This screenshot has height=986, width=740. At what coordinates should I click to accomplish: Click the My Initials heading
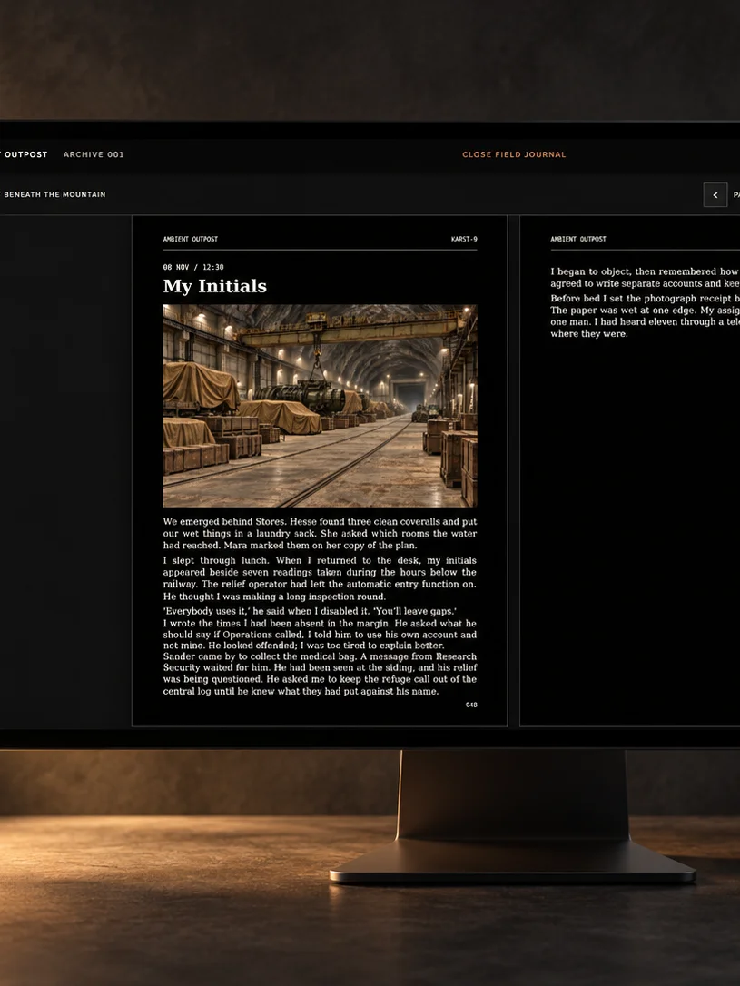(215, 286)
